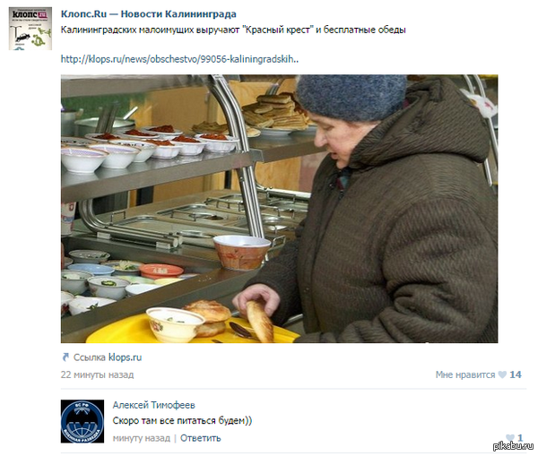Viewport: 538px width, 456px height.
Task: Open Алексей Тимофеев's avatar image
Action: point(82,421)
